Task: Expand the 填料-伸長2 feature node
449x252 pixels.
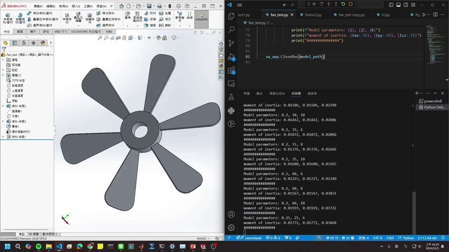Action: click(3, 106)
